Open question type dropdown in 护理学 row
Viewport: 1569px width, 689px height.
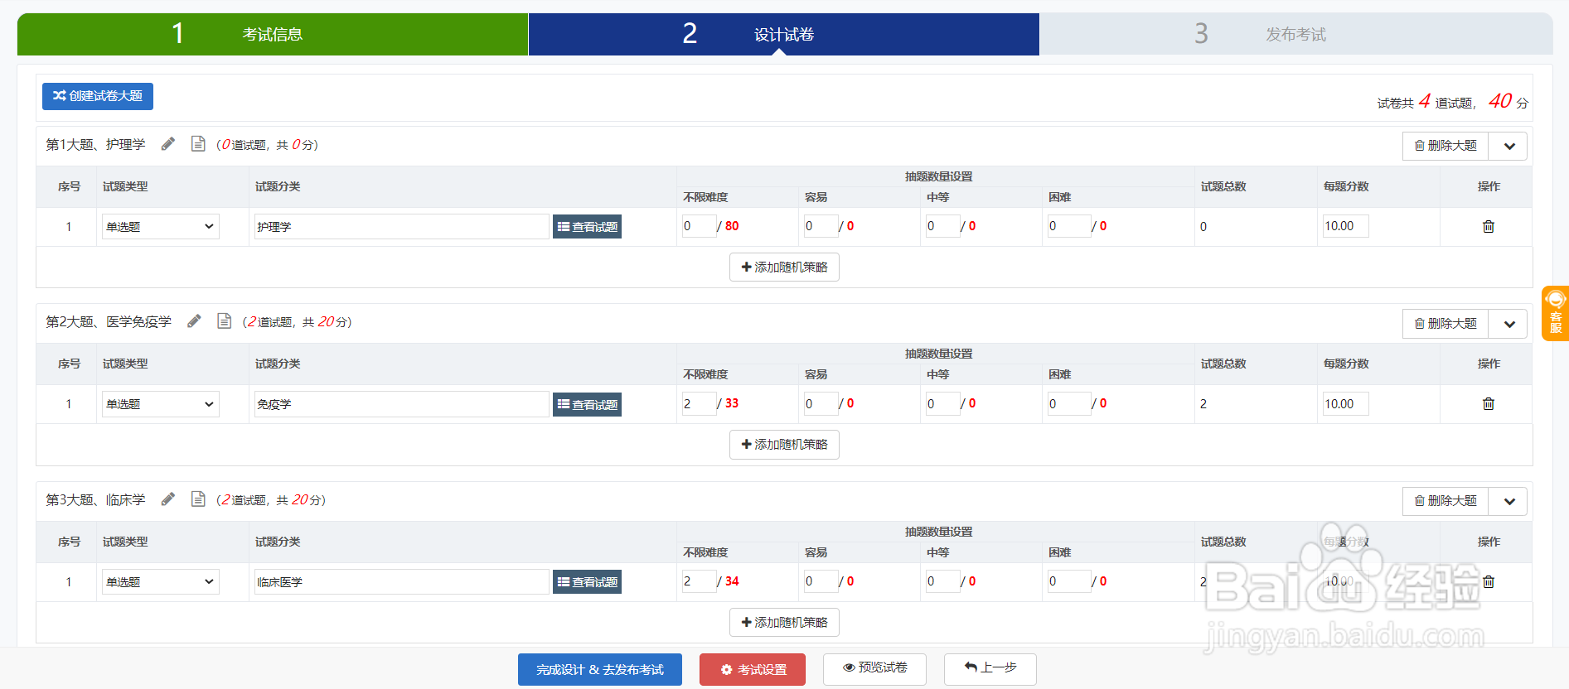pos(160,226)
